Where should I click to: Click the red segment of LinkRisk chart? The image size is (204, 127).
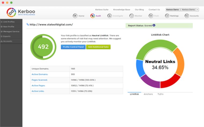170,82
